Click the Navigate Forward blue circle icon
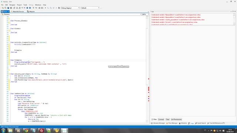The image size is (237, 133). (x=30, y=8)
